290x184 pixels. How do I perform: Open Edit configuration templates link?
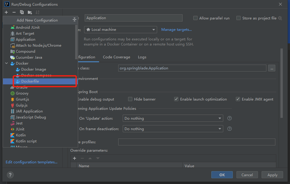[31, 162]
